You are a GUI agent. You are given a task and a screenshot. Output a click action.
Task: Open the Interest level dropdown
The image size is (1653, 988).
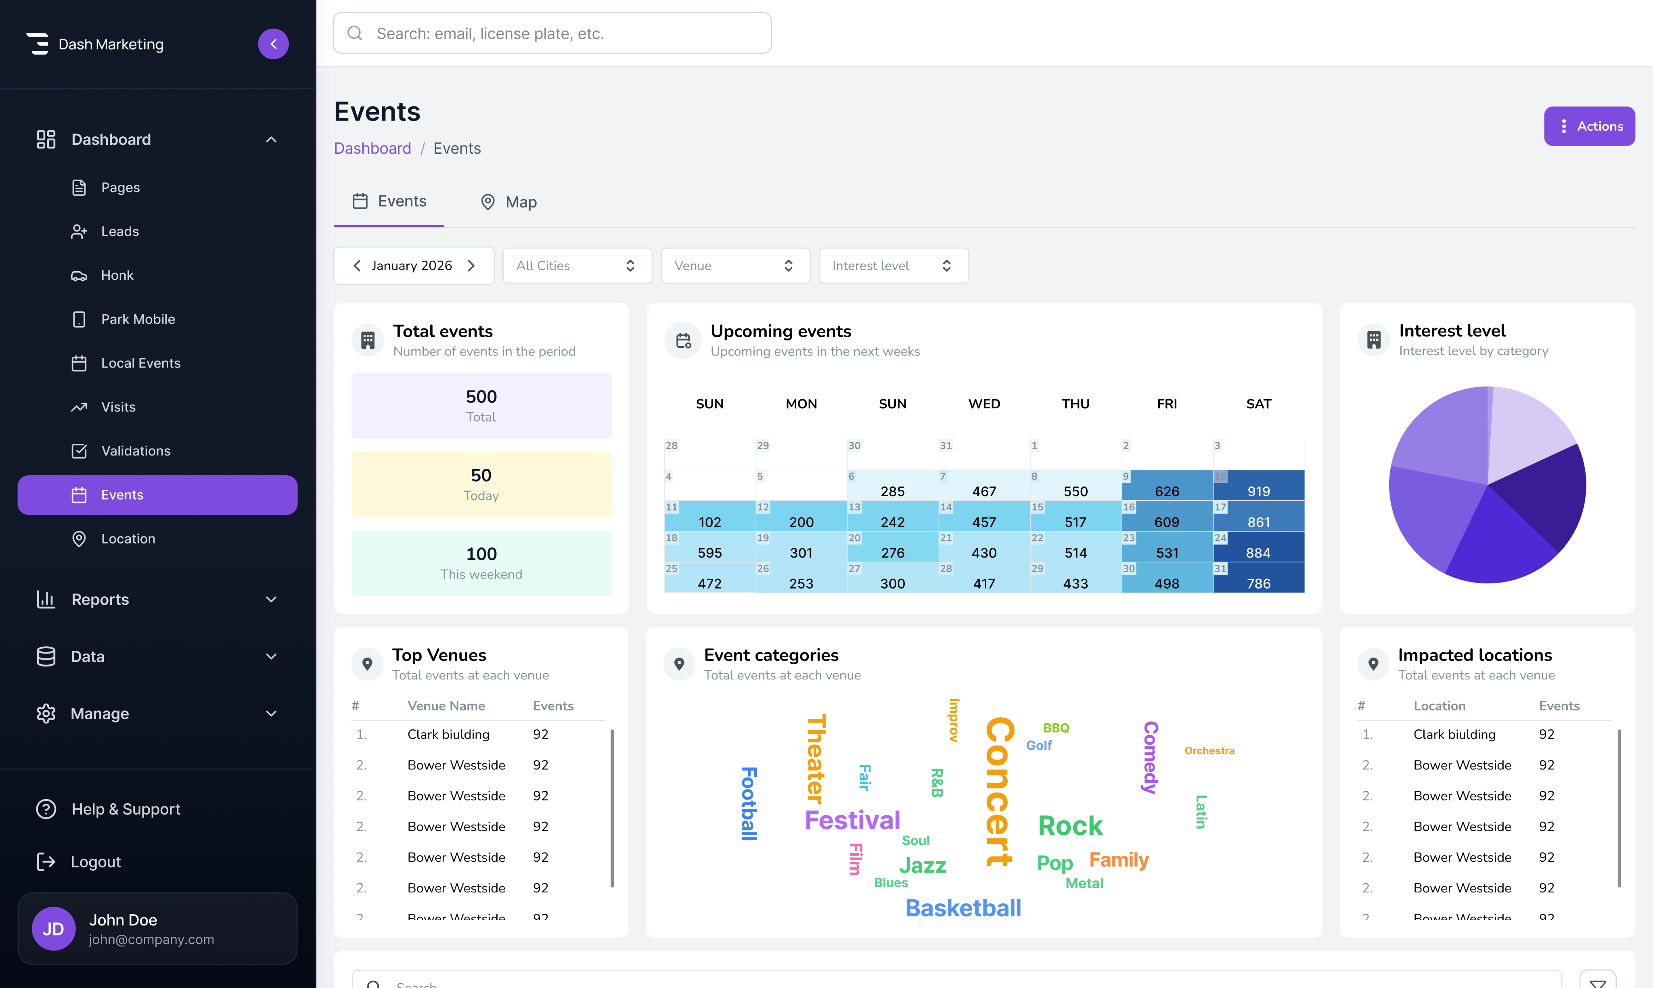pyautogui.click(x=892, y=265)
